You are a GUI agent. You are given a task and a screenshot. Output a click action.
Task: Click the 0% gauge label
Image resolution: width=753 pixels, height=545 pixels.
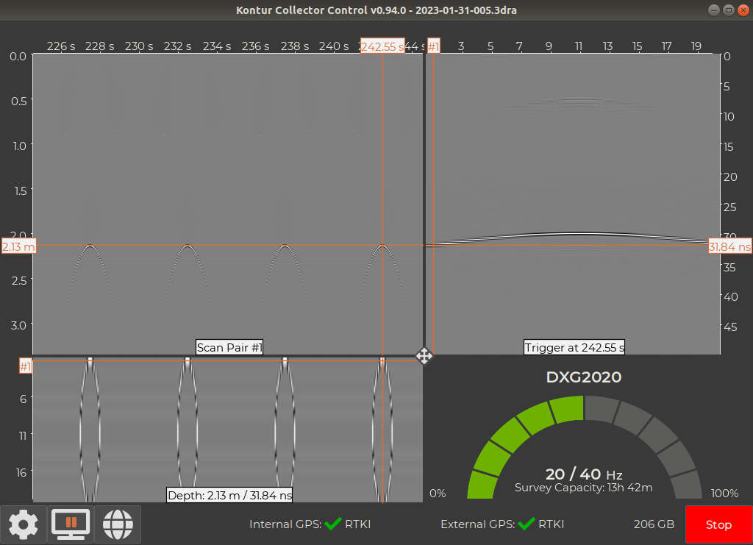(438, 493)
